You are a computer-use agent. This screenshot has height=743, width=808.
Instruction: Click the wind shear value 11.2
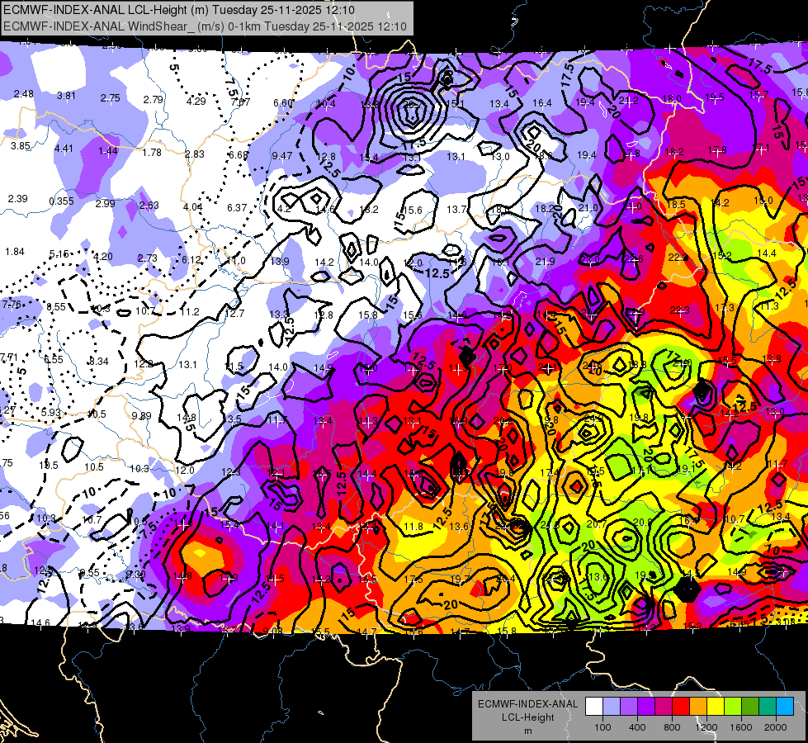190,312
